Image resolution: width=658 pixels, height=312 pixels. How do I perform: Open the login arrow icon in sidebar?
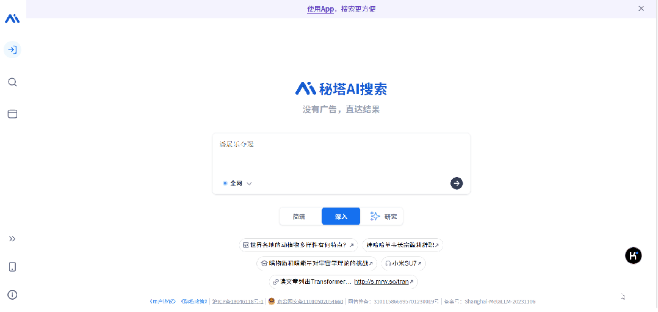[x=13, y=50]
